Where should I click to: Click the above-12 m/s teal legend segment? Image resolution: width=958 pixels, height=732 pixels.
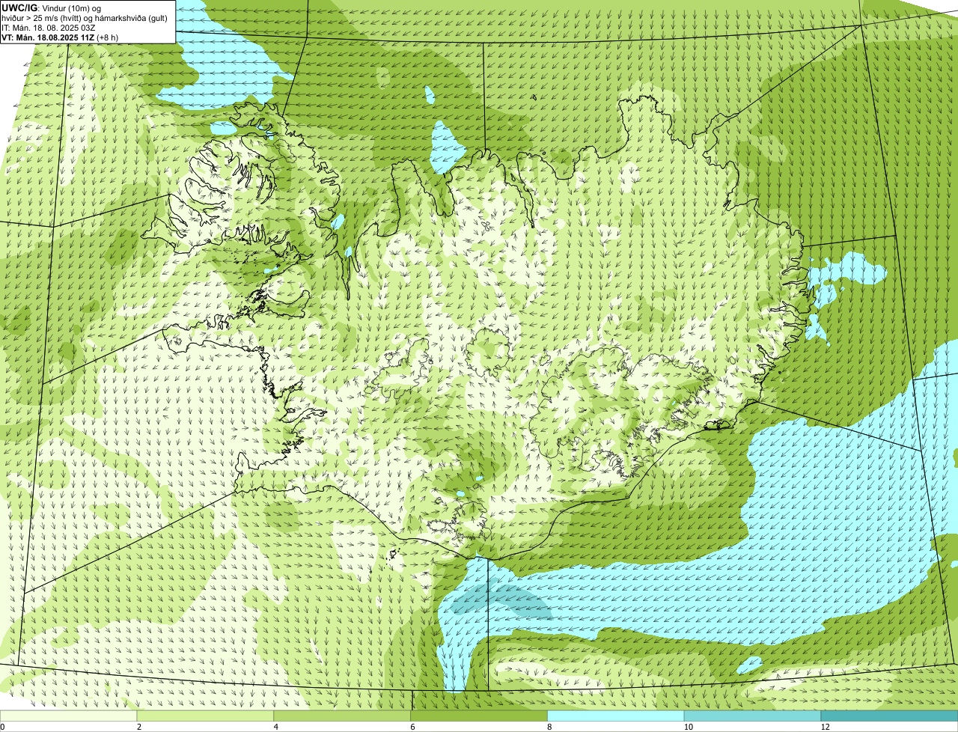coord(890,716)
